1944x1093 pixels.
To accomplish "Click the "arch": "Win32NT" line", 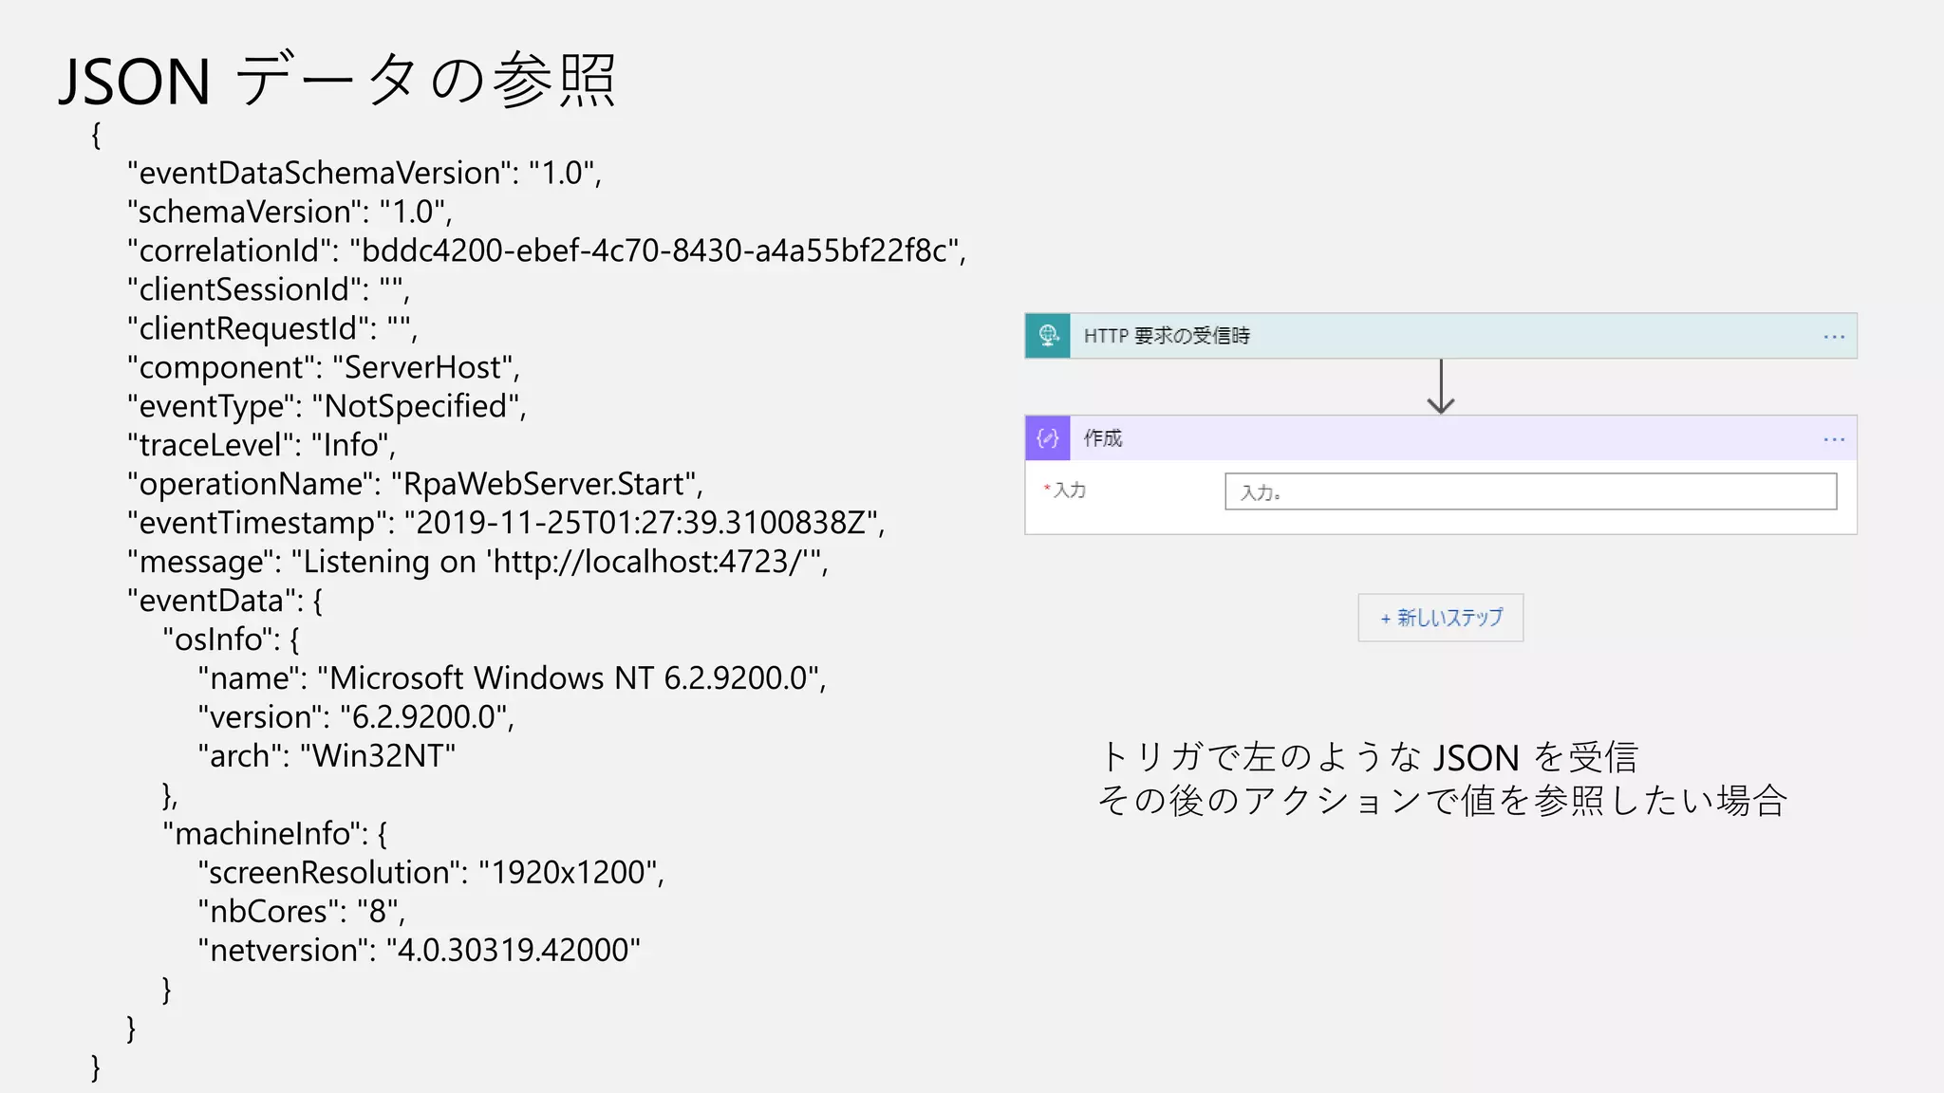I will click(x=327, y=756).
